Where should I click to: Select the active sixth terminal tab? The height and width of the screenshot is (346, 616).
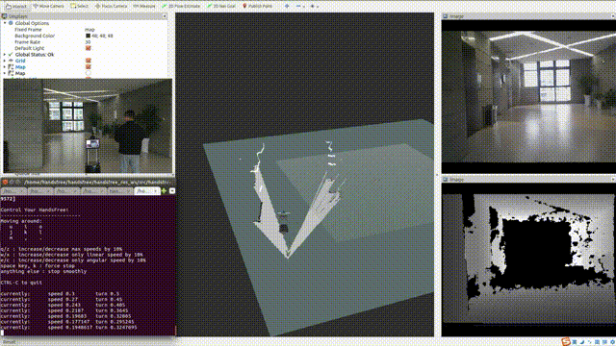pyautogui.click(x=146, y=191)
